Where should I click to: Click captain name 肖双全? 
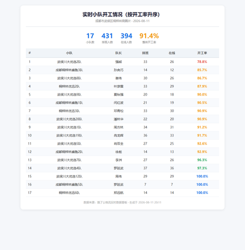[x=119, y=143]
